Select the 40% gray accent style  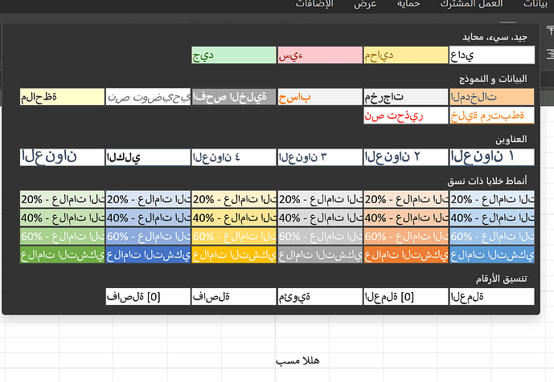point(320,217)
